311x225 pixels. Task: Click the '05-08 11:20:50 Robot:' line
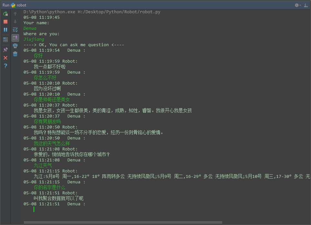pos(50,127)
